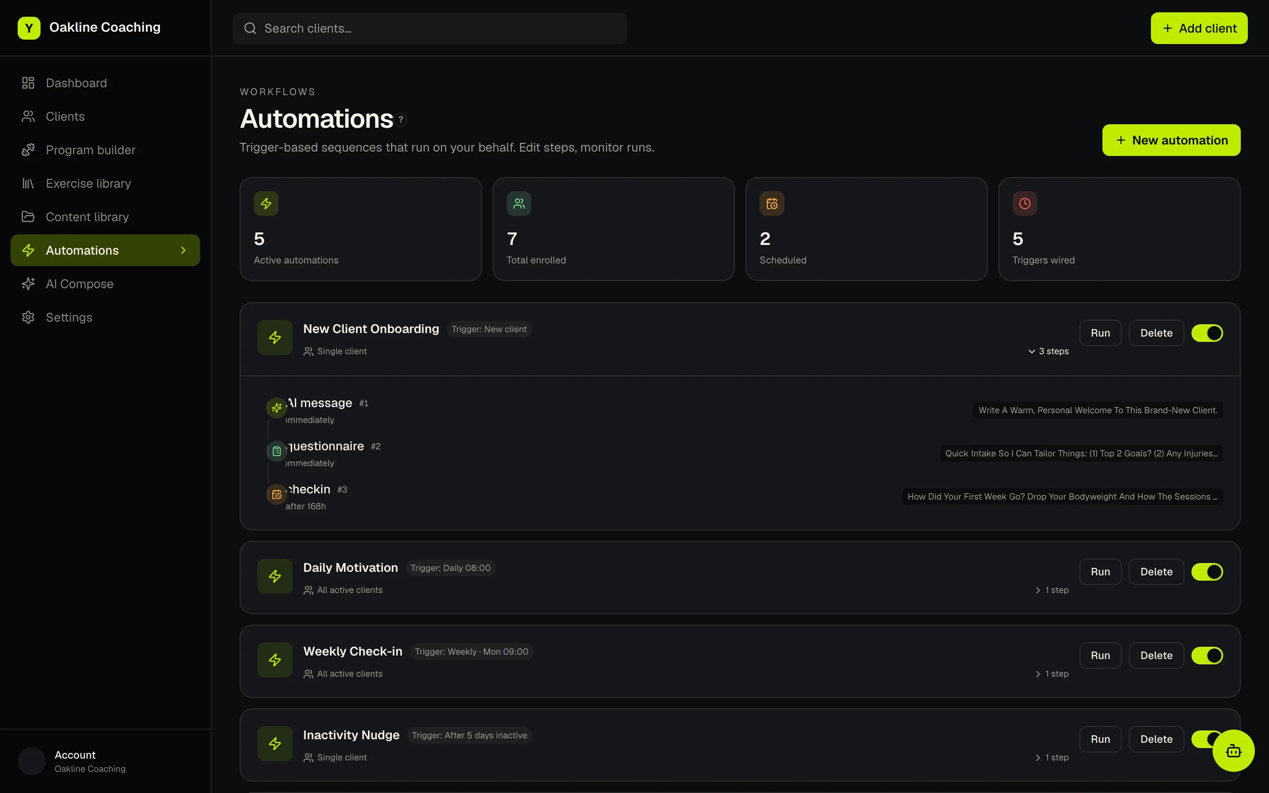The image size is (1269, 793).
Task: Open Program builder from sidebar
Action: point(105,150)
